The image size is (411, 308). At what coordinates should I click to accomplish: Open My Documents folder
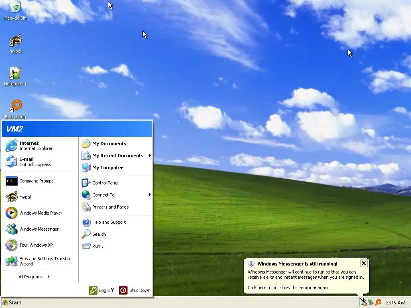pos(116,144)
